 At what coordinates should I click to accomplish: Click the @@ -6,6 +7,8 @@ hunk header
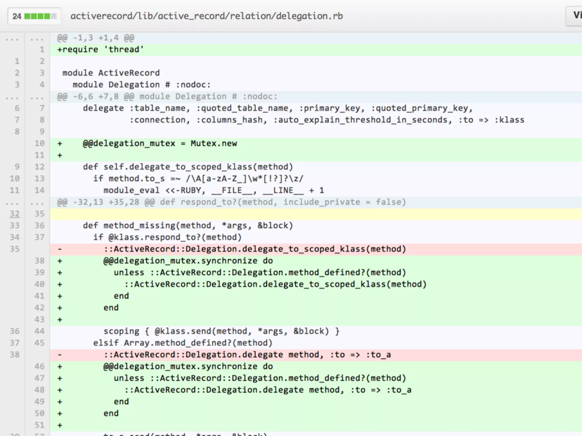point(167,97)
